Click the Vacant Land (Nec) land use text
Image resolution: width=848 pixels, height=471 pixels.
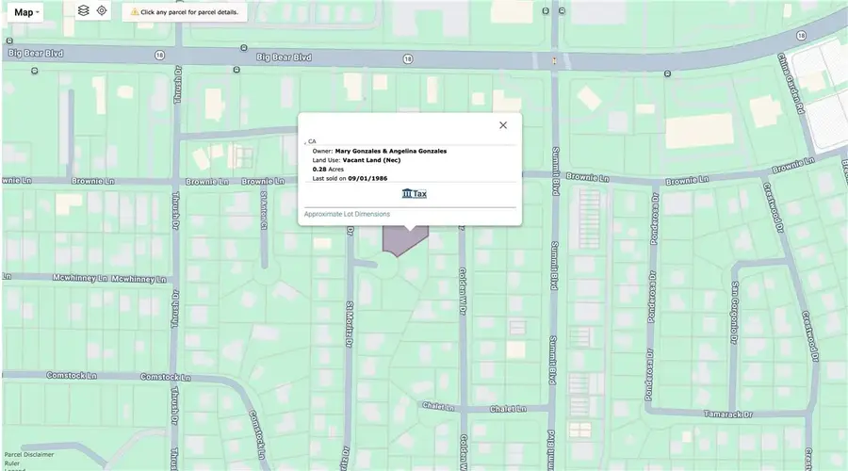(x=371, y=160)
